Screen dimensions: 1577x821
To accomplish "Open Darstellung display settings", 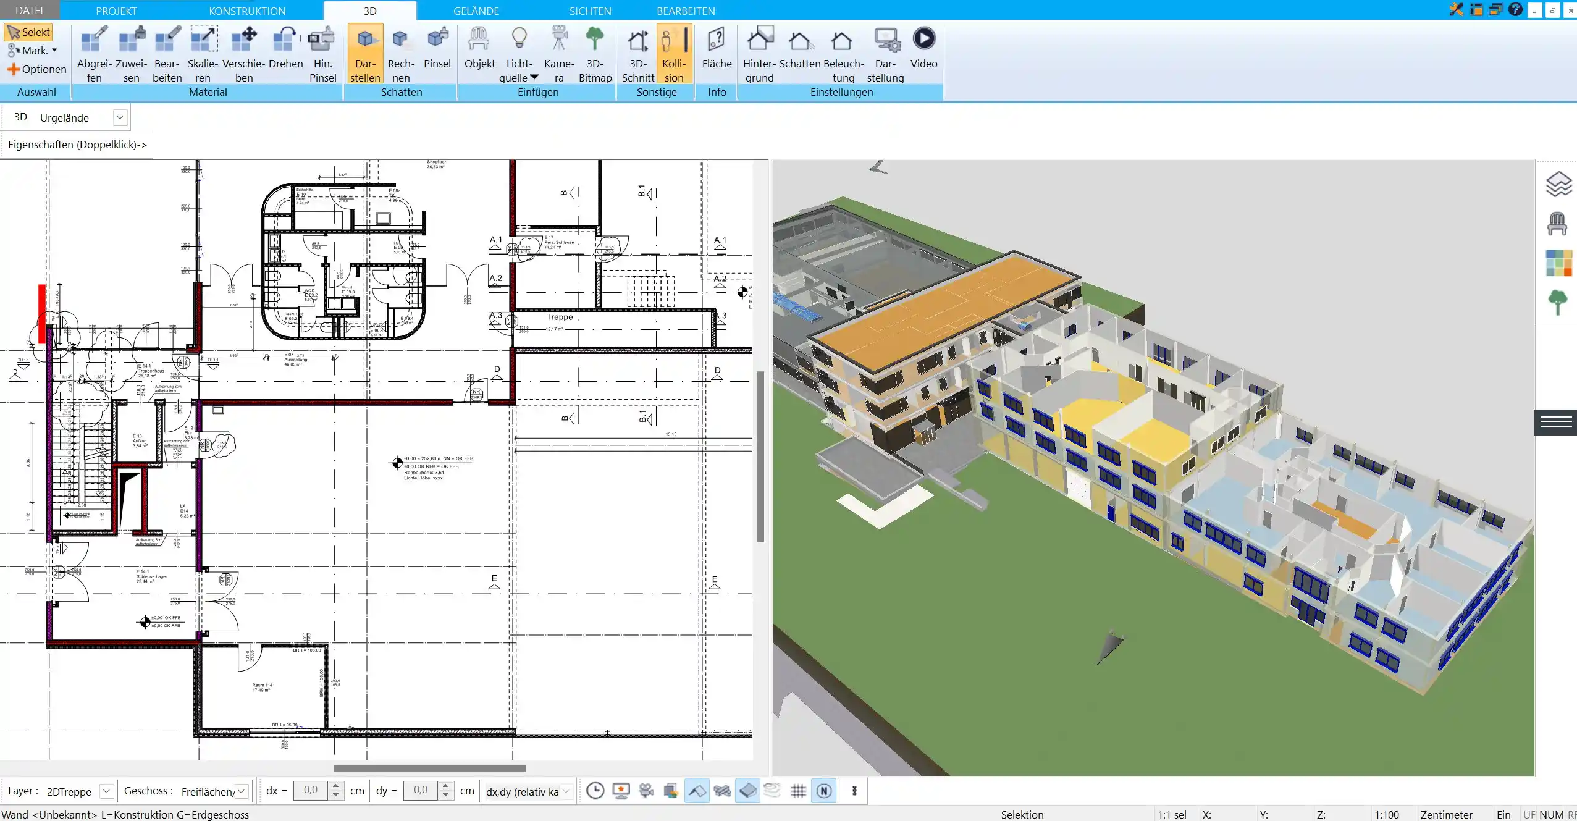I will [885, 54].
